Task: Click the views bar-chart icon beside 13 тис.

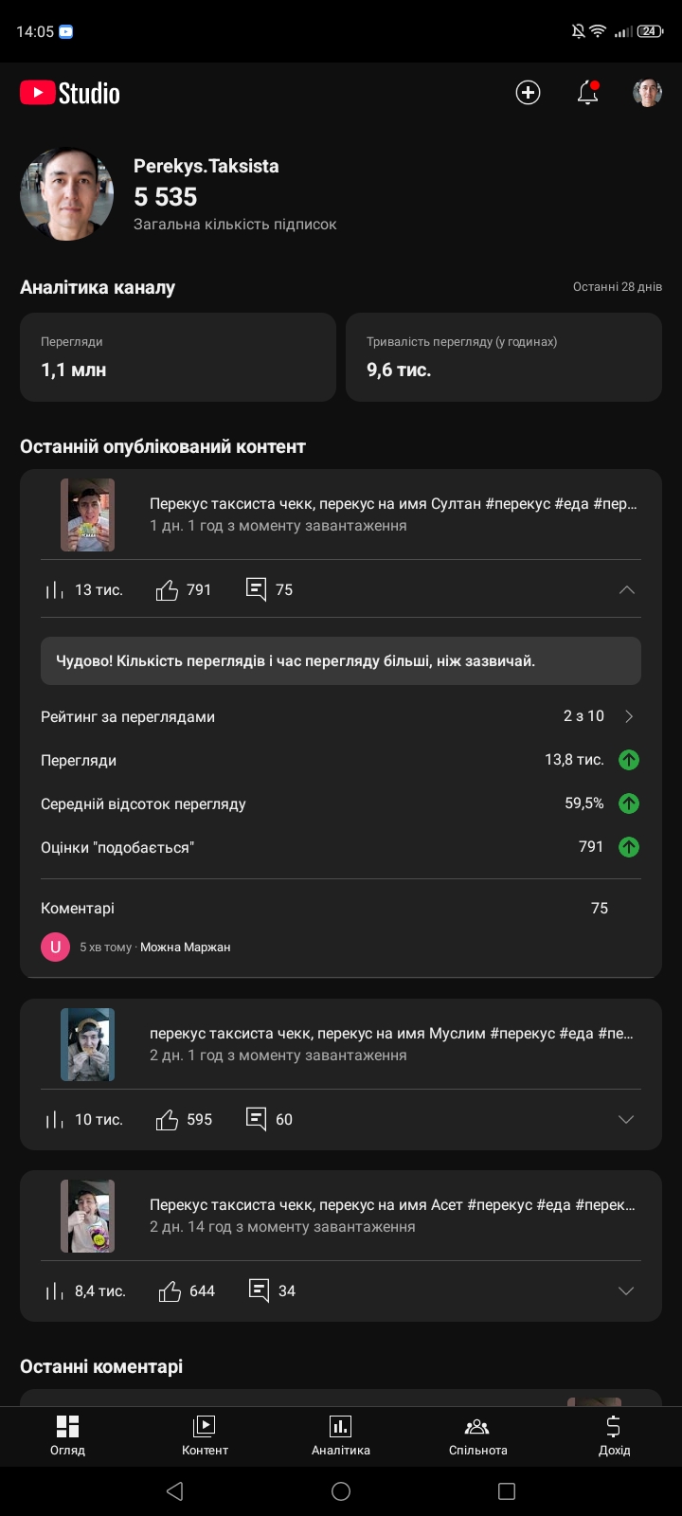Action: [53, 589]
